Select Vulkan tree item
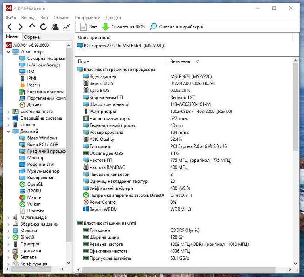Viewport: 304px width, 277px height. [x=30, y=204]
